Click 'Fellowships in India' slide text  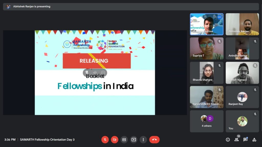95,86
